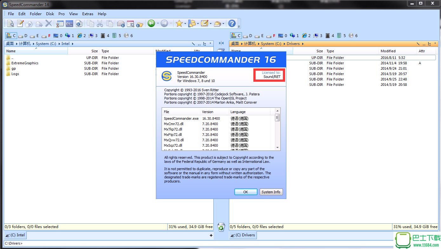Click the Delete X toolbar icon

tap(49, 23)
